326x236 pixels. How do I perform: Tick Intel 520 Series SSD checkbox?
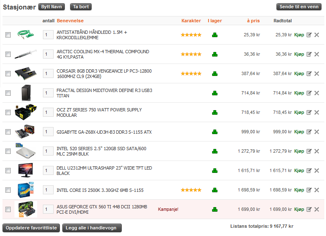(8, 151)
